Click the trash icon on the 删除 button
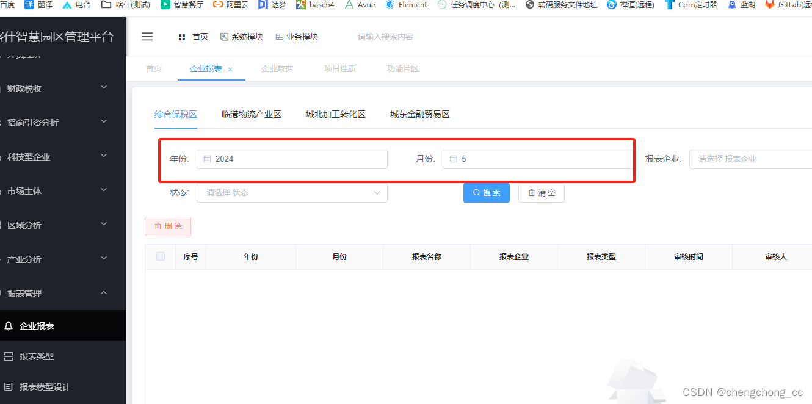Image resolution: width=812 pixels, height=404 pixels. [156, 226]
